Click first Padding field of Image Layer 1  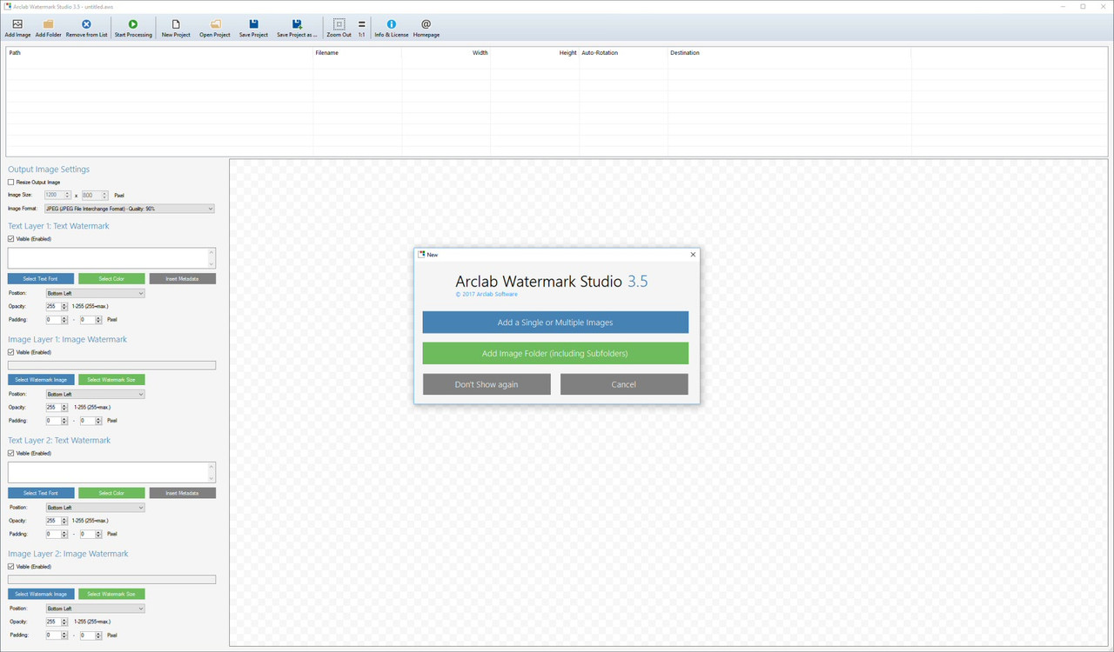(x=52, y=421)
